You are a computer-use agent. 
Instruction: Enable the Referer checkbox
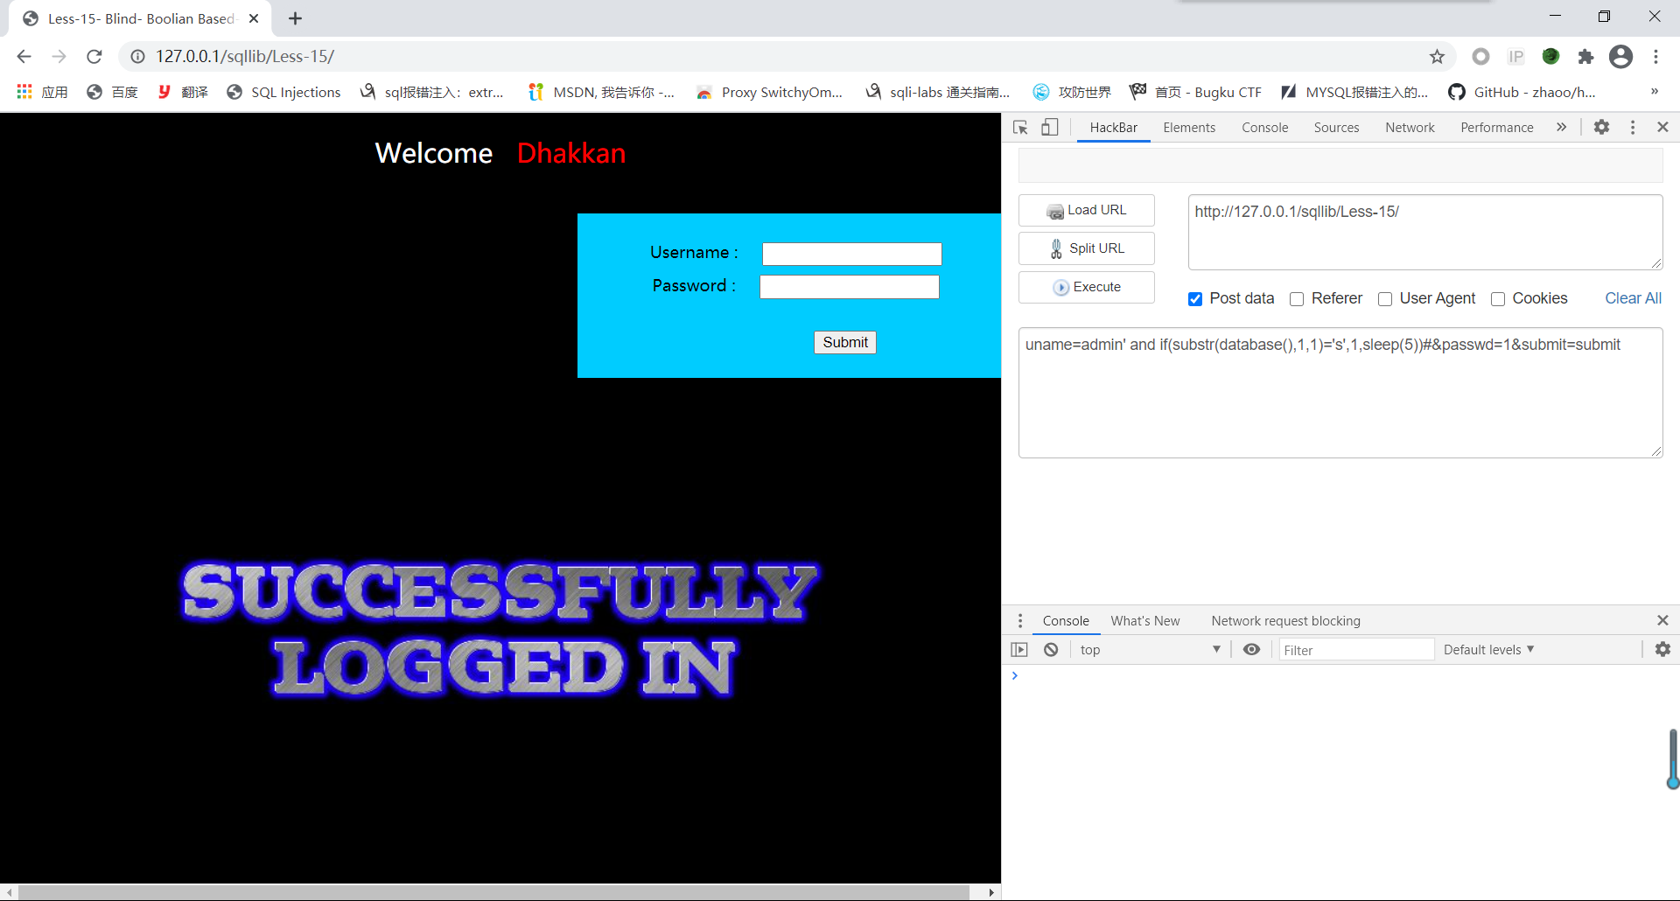click(1297, 299)
